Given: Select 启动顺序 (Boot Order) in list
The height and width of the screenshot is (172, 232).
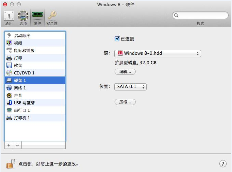Looking at the screenshot, I should click(24, 35).
